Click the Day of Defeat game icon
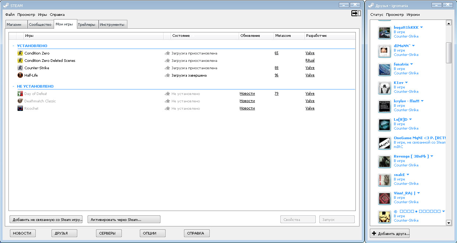 click(20, 94)
